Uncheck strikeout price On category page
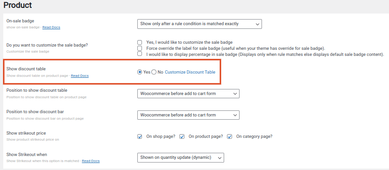The image size is (389, 170). (x=229, y=136)
